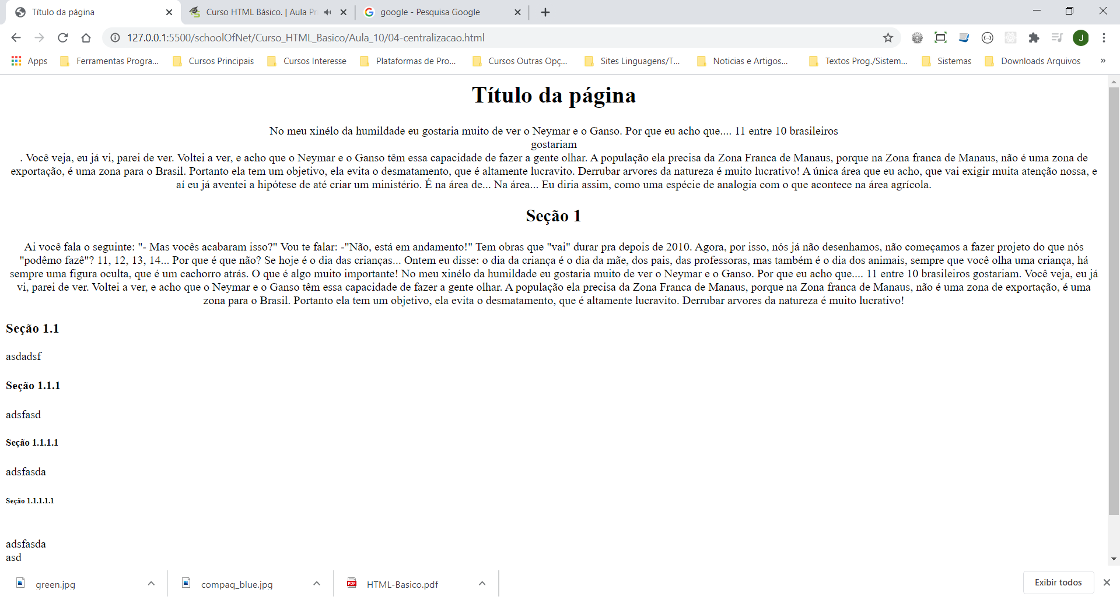Open Sites Linguagens/T... bookmark folder
This screenshot has width=1120, height=600.
(632, 61)
